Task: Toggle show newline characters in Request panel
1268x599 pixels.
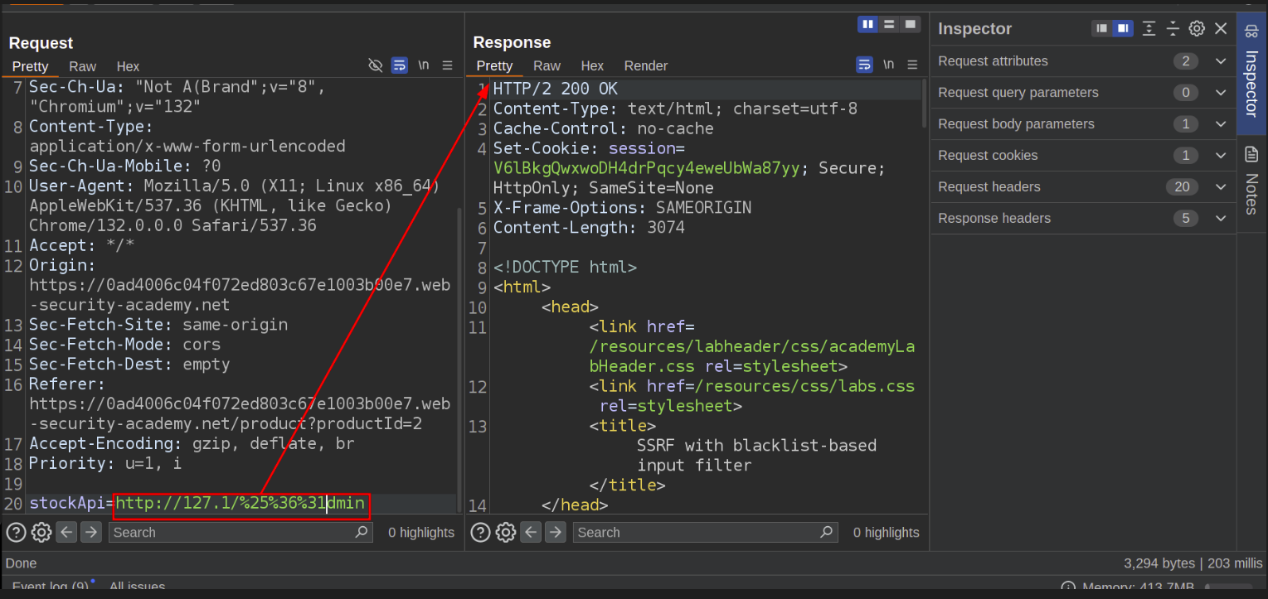Action: (424, 65)
